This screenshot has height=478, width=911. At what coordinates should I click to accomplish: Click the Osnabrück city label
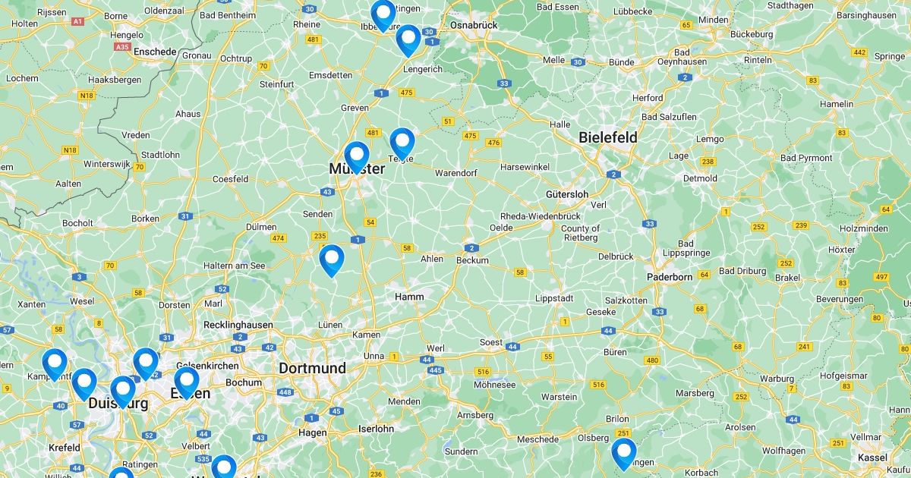pos(474,25)
